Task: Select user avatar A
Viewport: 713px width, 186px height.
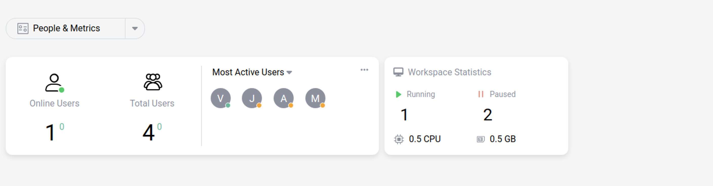Action: pyautogui.click(x=283, y=98)
